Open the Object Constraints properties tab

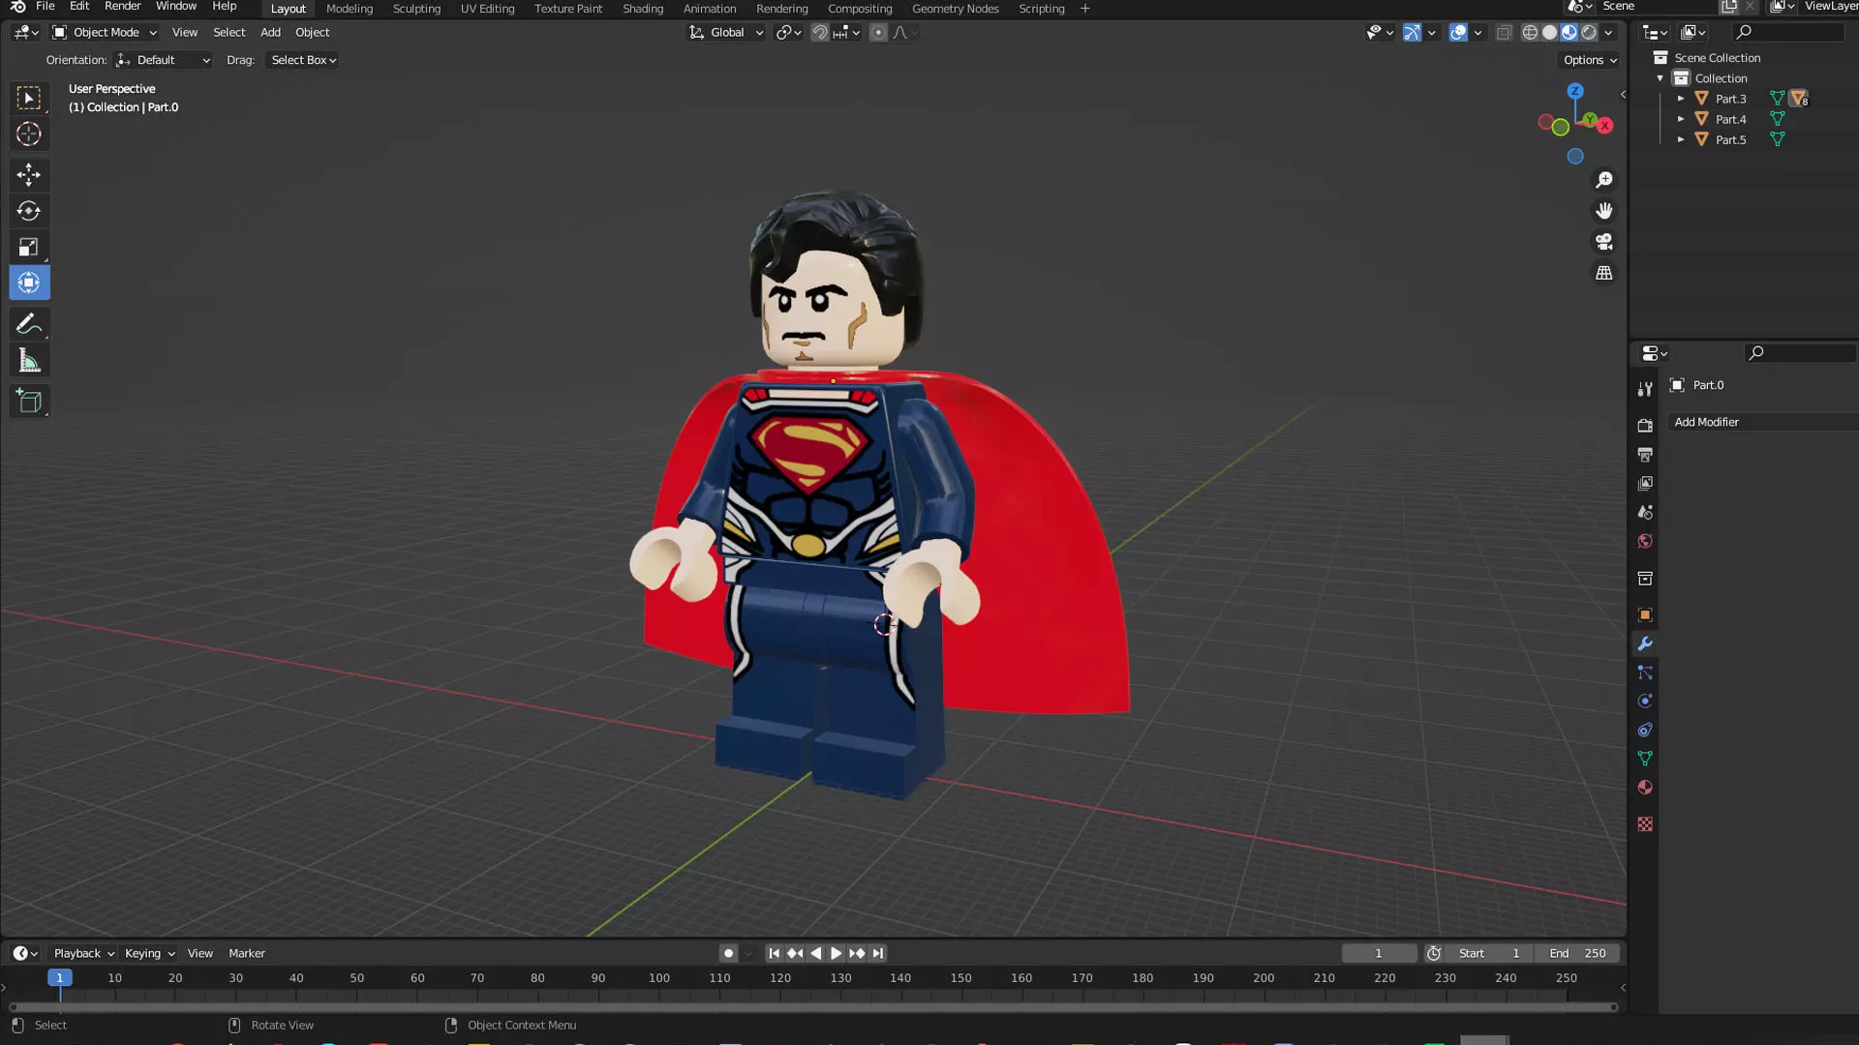1645,731
